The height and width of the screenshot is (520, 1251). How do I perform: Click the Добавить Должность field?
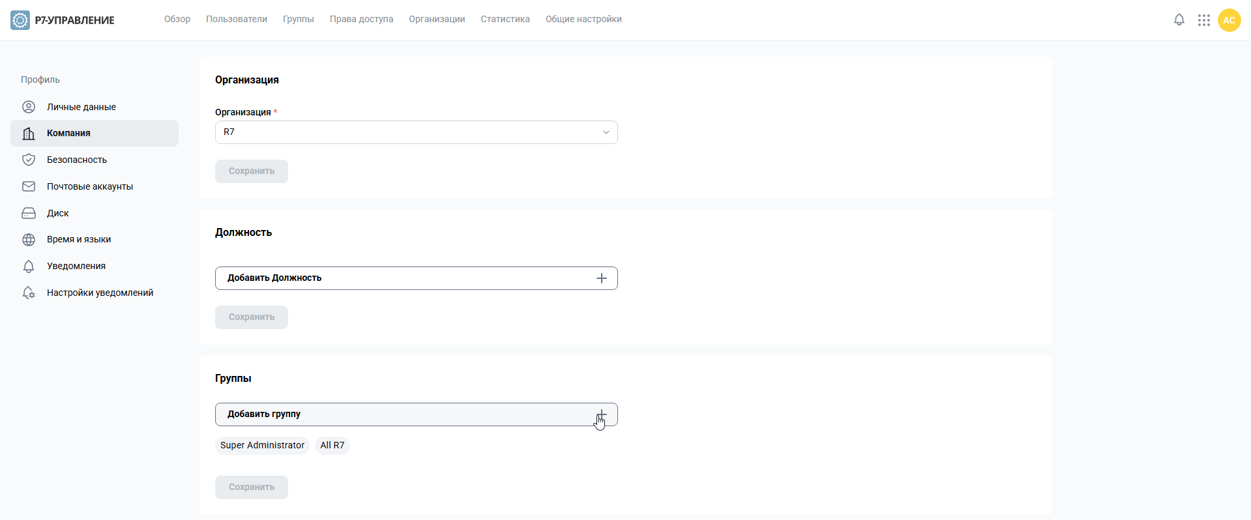[x=416, y=278]
